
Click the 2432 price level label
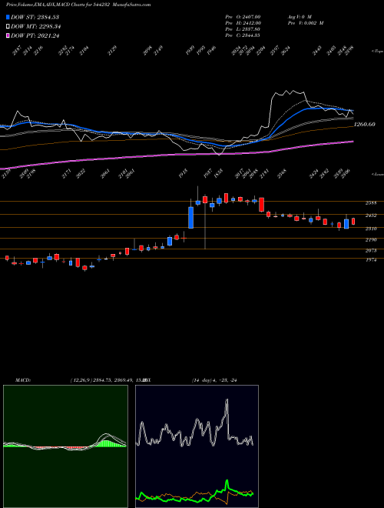pos(371,216)
